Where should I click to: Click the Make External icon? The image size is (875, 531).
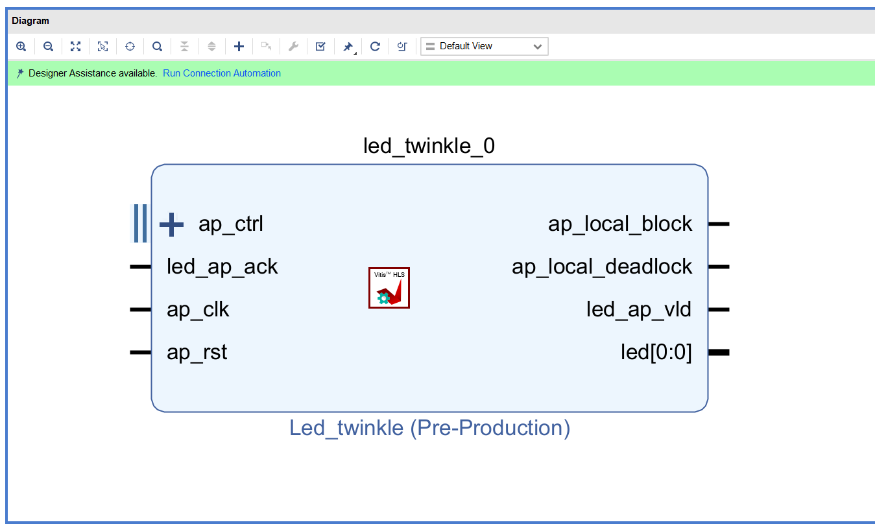266,46
